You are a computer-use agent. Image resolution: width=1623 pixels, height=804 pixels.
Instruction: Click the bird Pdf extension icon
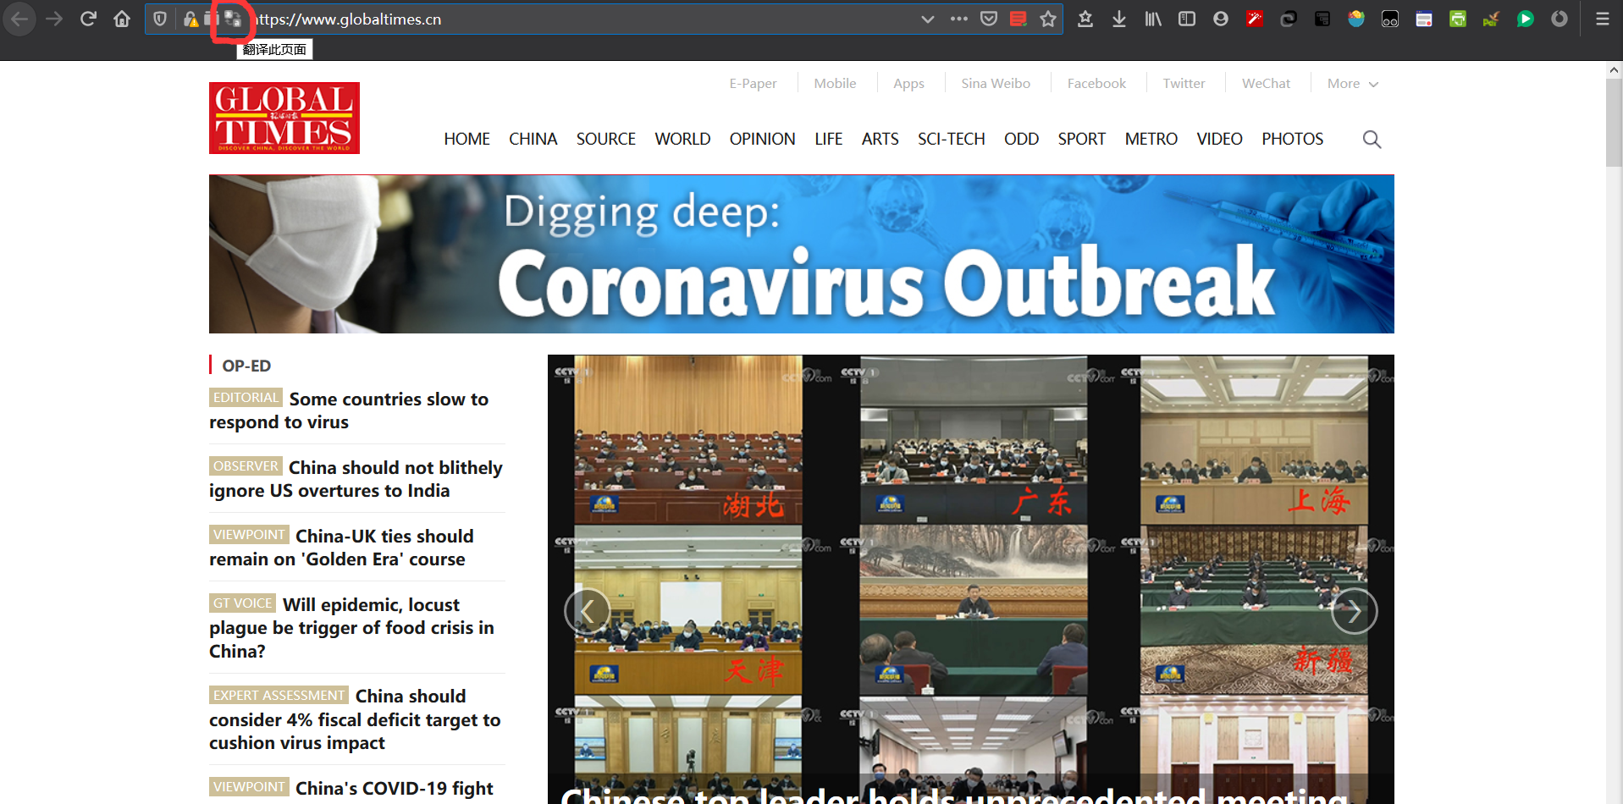pyautogui.click(x=1492, y=19)
